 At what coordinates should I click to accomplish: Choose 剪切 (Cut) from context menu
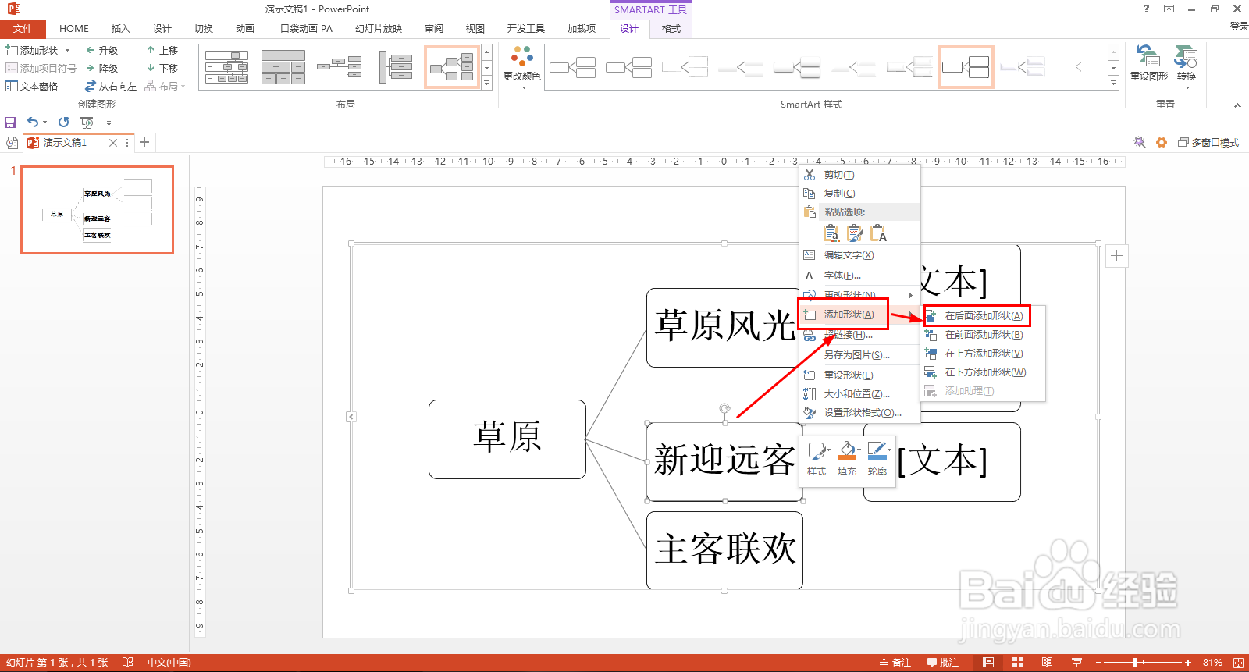point(859,175)
